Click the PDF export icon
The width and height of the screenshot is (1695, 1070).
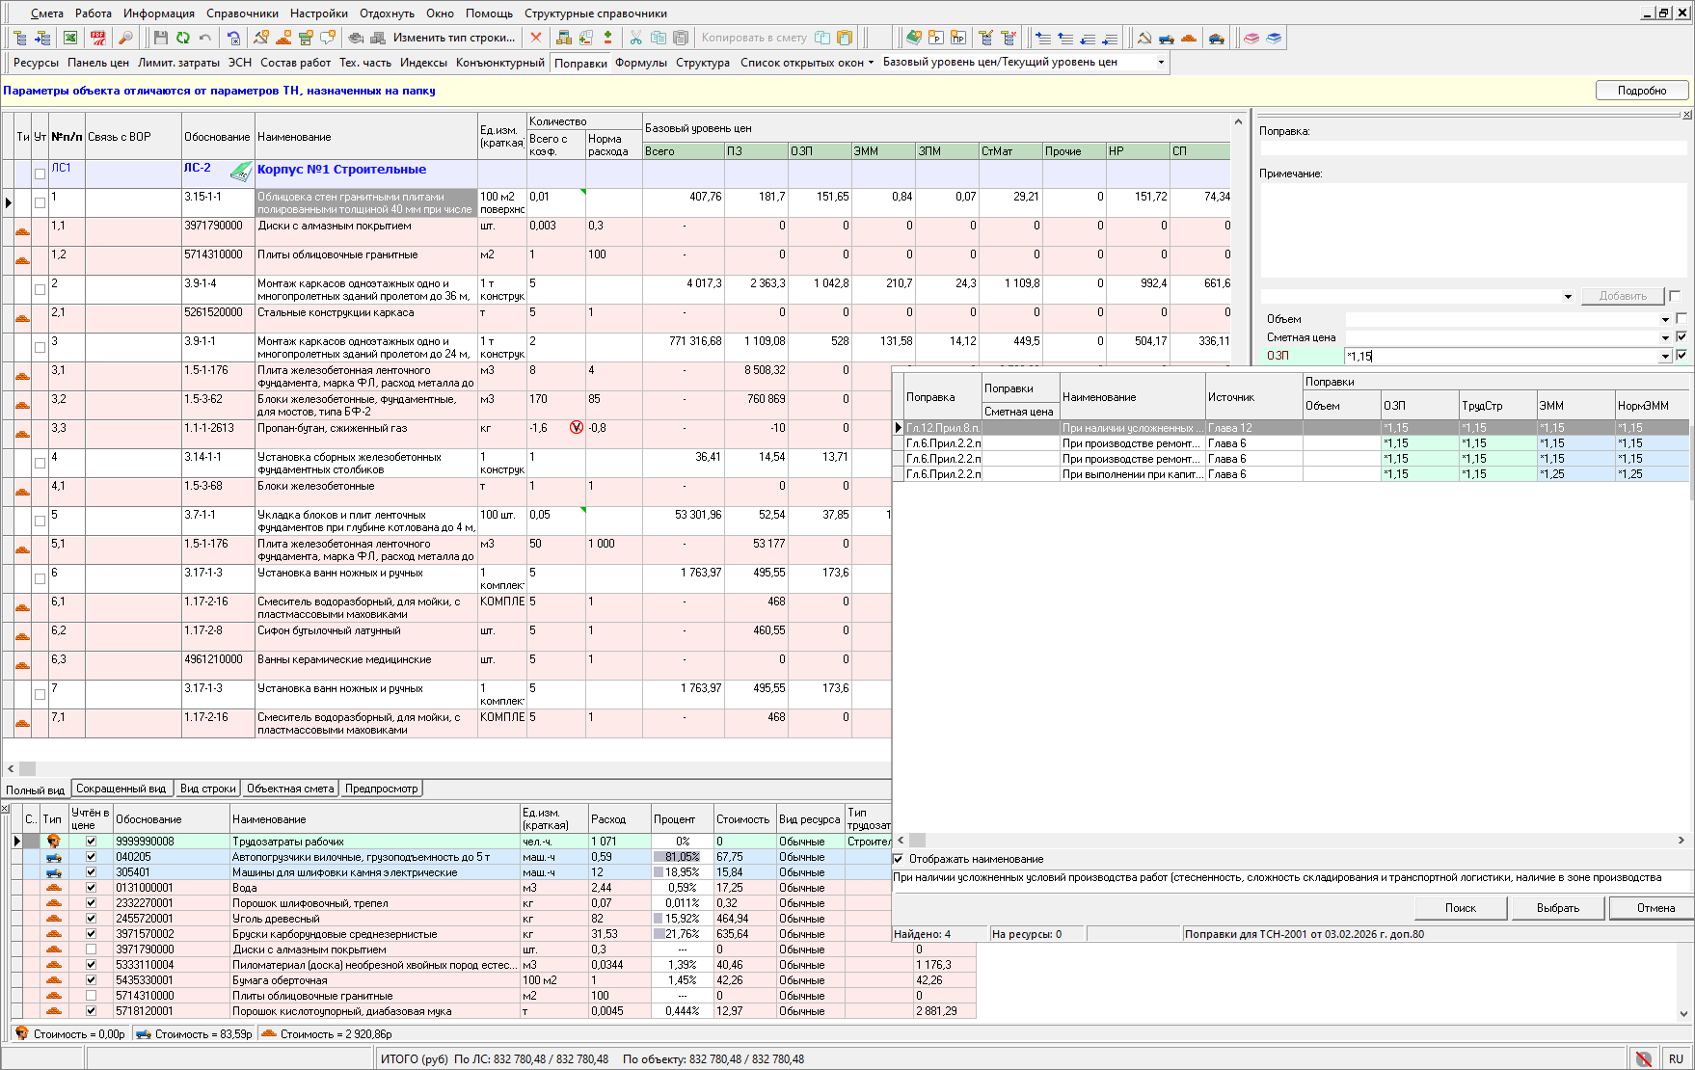click(x=98, y=38)
